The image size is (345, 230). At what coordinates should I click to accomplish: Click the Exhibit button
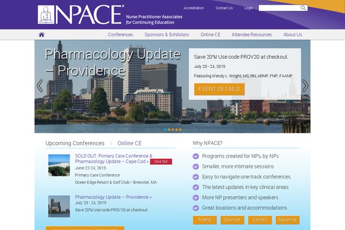coord(260,220)
